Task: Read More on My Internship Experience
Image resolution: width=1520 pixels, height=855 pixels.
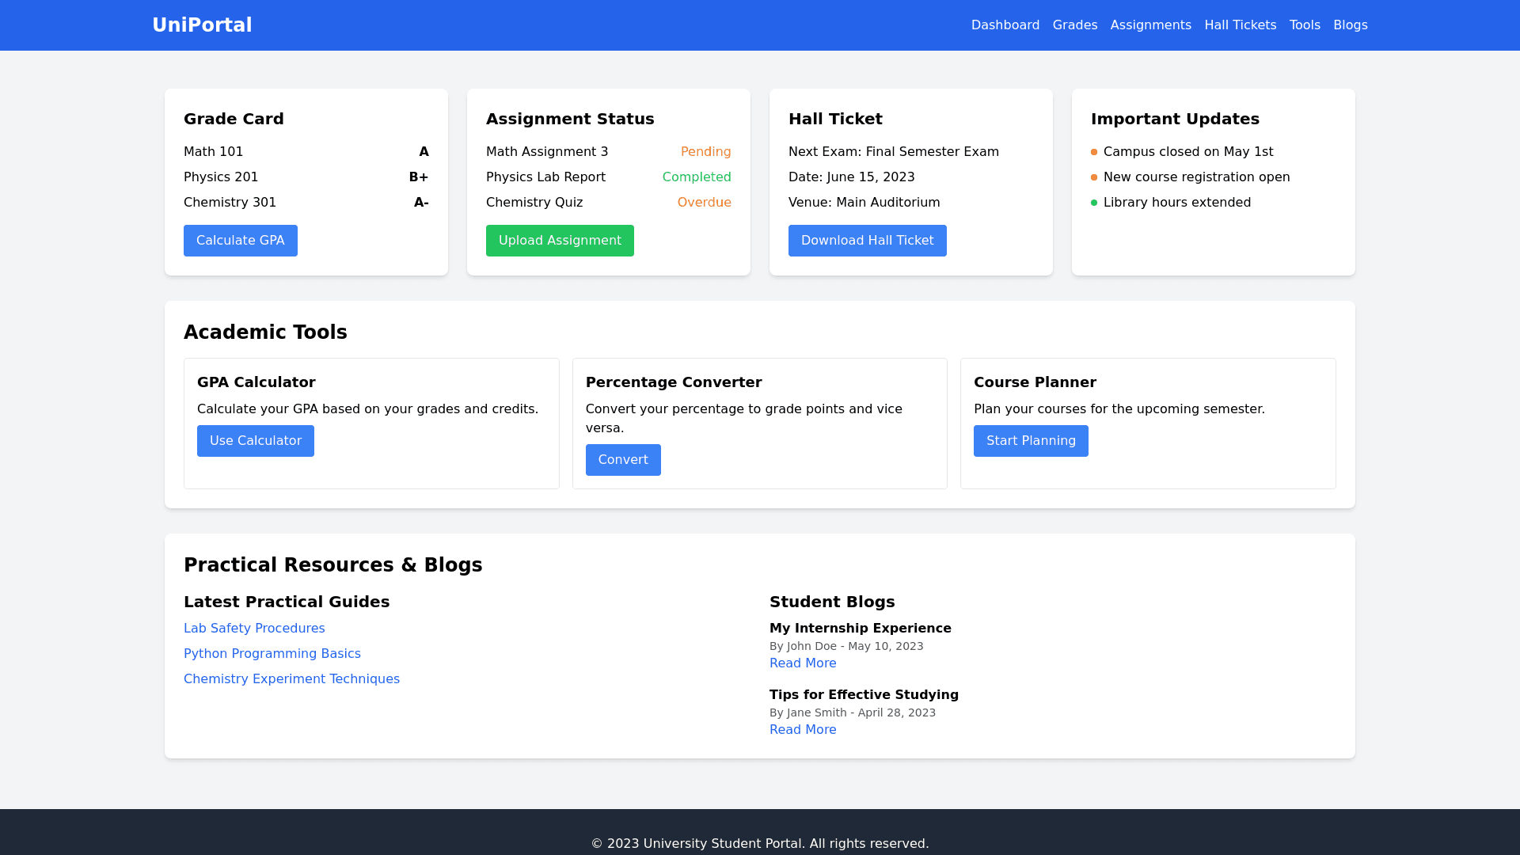Action: (802, 663)
